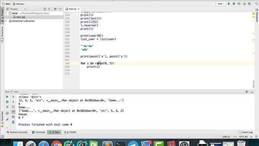
Task: Toggle scroll to end in Run console
Action: [13, 112]
